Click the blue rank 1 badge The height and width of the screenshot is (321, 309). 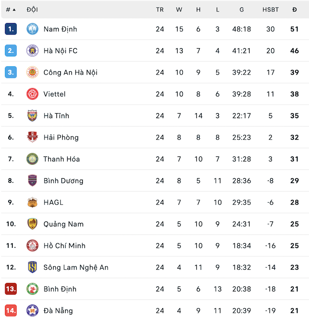[11, 29]
